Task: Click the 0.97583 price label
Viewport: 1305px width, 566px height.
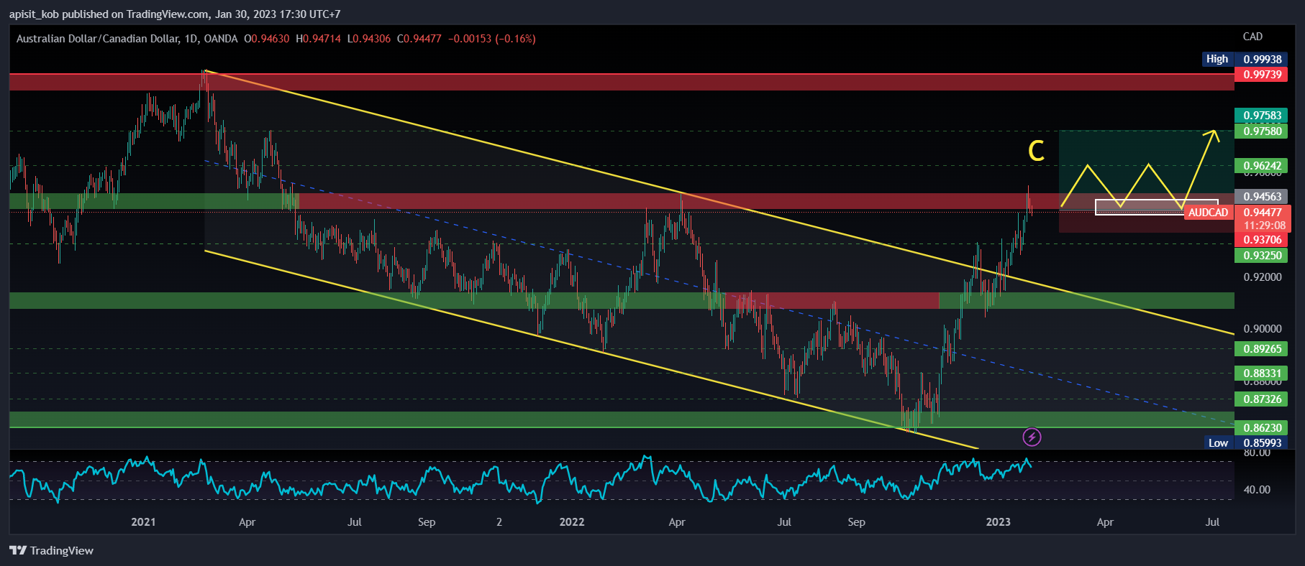Action: tap(1263, 115)
